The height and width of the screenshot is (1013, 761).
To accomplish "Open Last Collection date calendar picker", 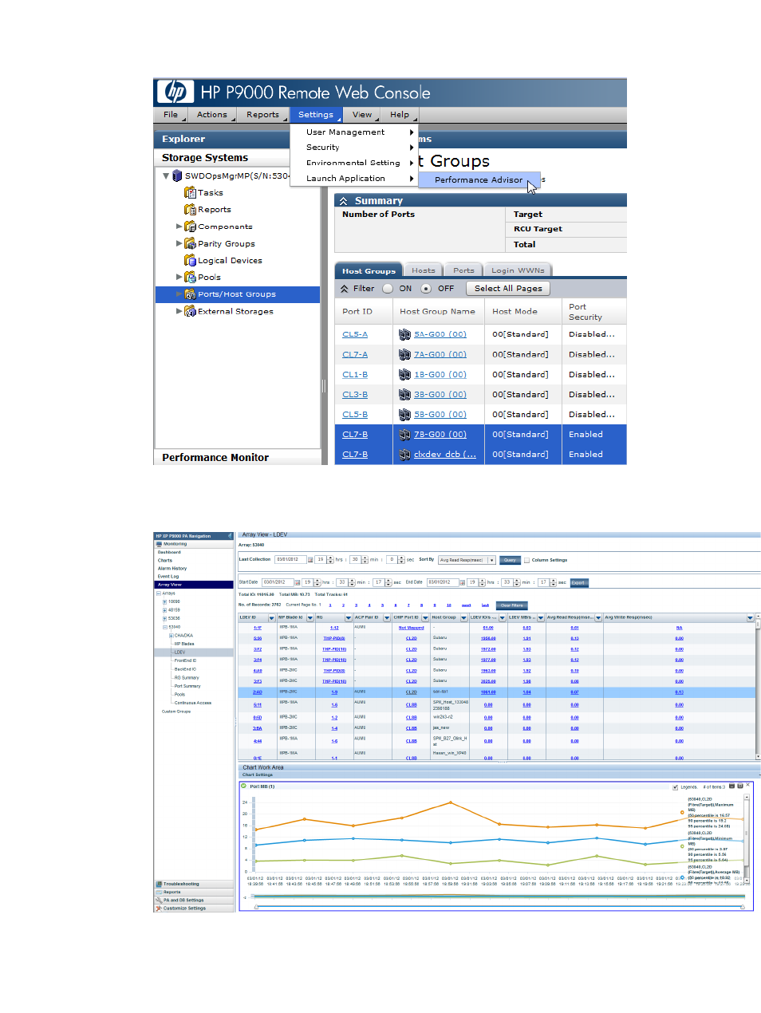I will point(311,560).
